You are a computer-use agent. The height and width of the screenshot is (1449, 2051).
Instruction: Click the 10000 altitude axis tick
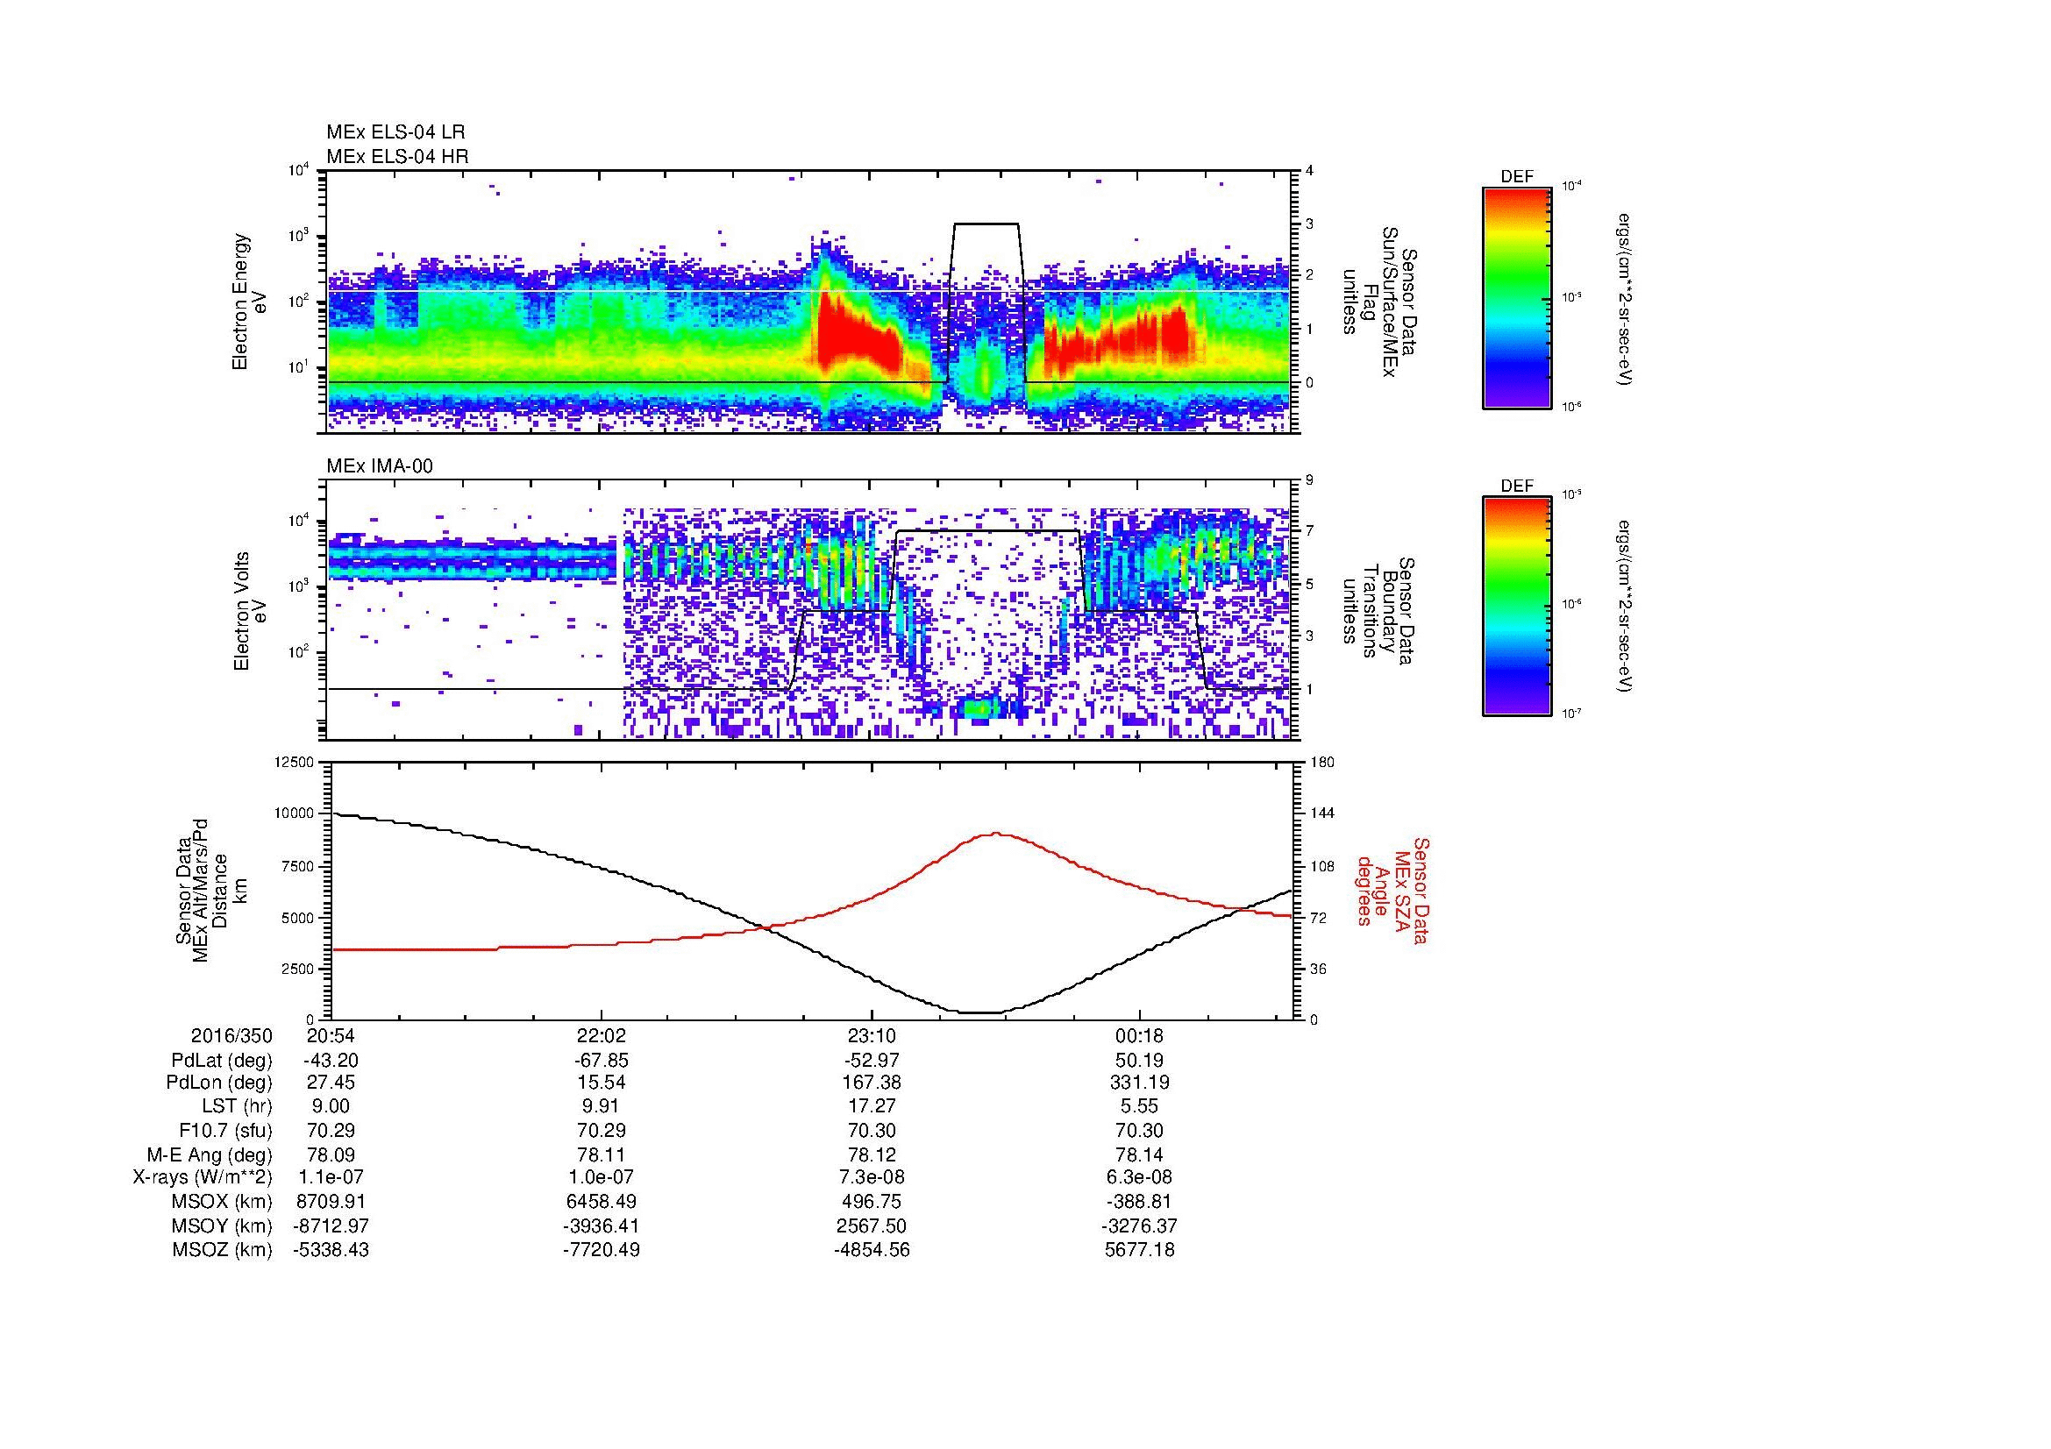pyautogui.click(x=294, y=813)
